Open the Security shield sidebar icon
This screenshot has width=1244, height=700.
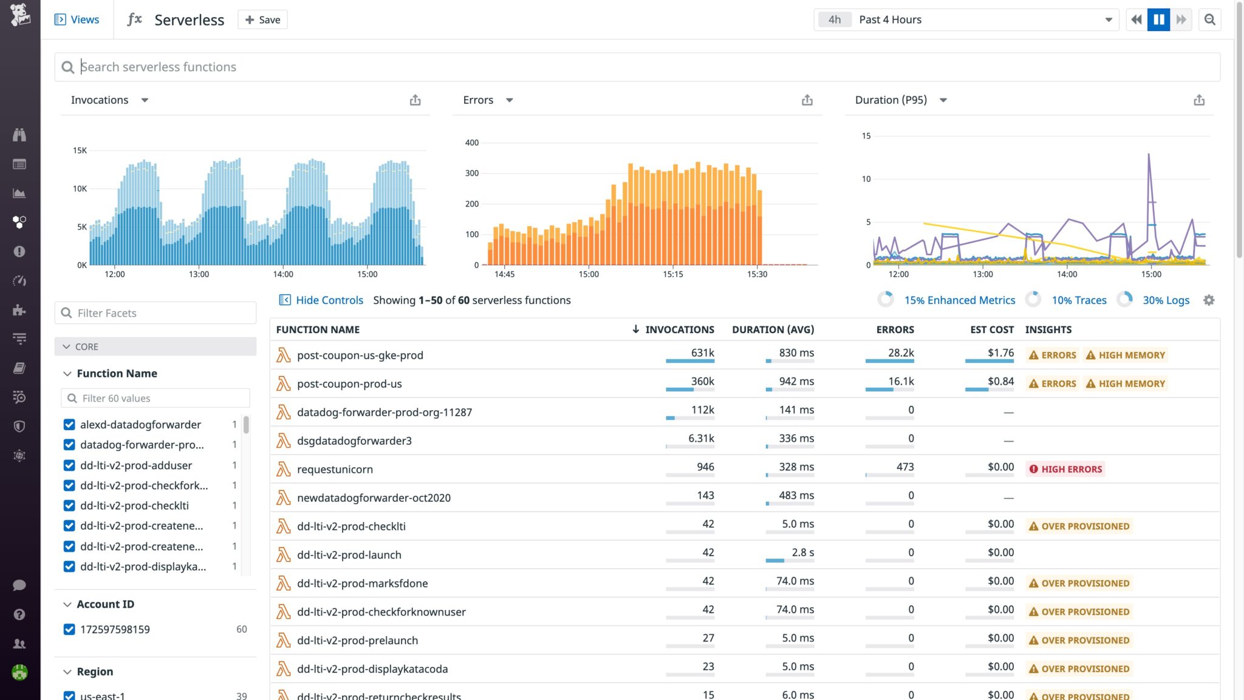(x=19, y=427)
